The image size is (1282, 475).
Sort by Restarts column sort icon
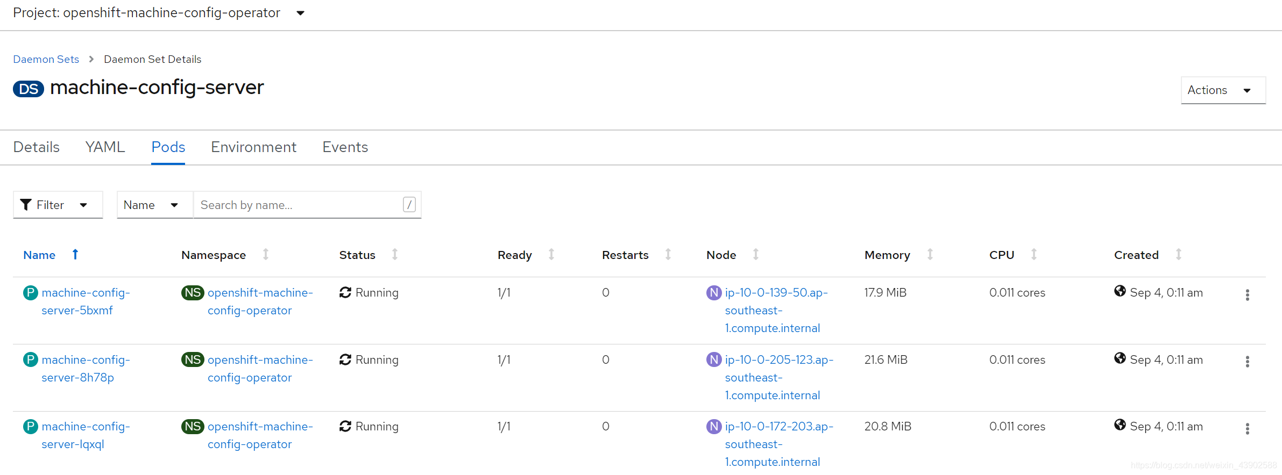tap(668, 255)
